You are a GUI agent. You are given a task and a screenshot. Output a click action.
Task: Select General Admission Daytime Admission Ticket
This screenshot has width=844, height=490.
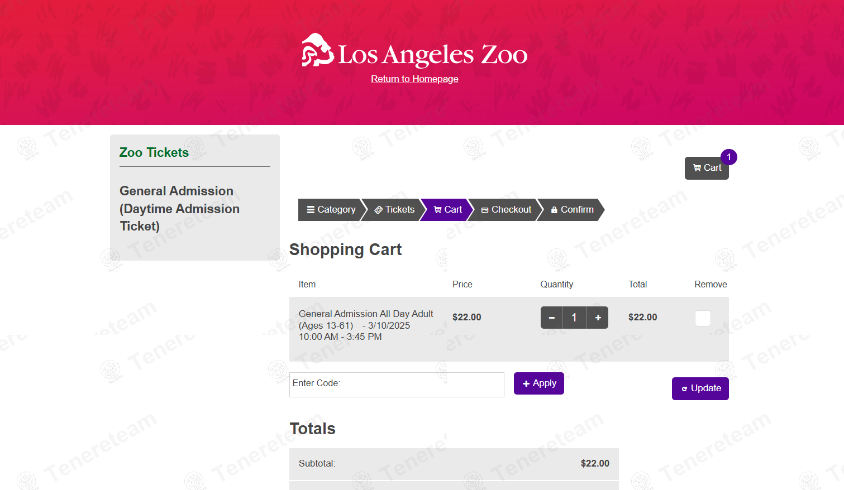click(x=179, y=209)
